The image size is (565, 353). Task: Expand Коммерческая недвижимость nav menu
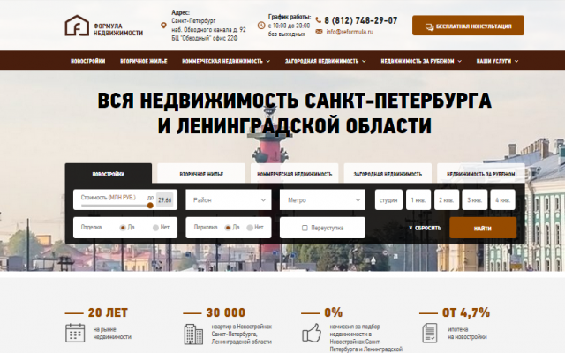pos(226,61)
